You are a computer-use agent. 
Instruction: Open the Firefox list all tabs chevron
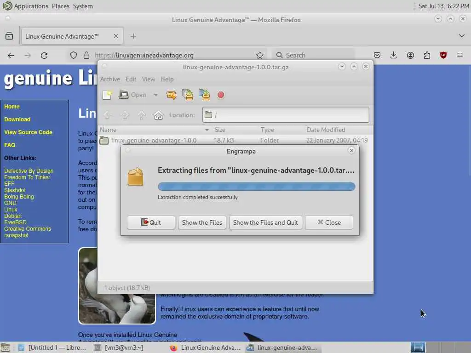click(x=462, y=36)
